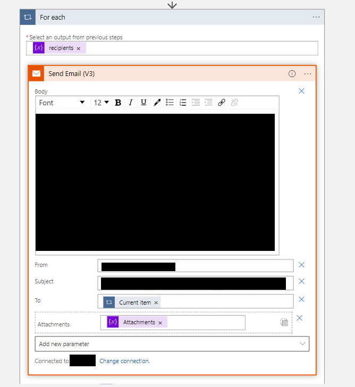Screen dimensions: 355x387
Task: Expand Add new parameter dropdown
Action: click(x=172, y=344)
